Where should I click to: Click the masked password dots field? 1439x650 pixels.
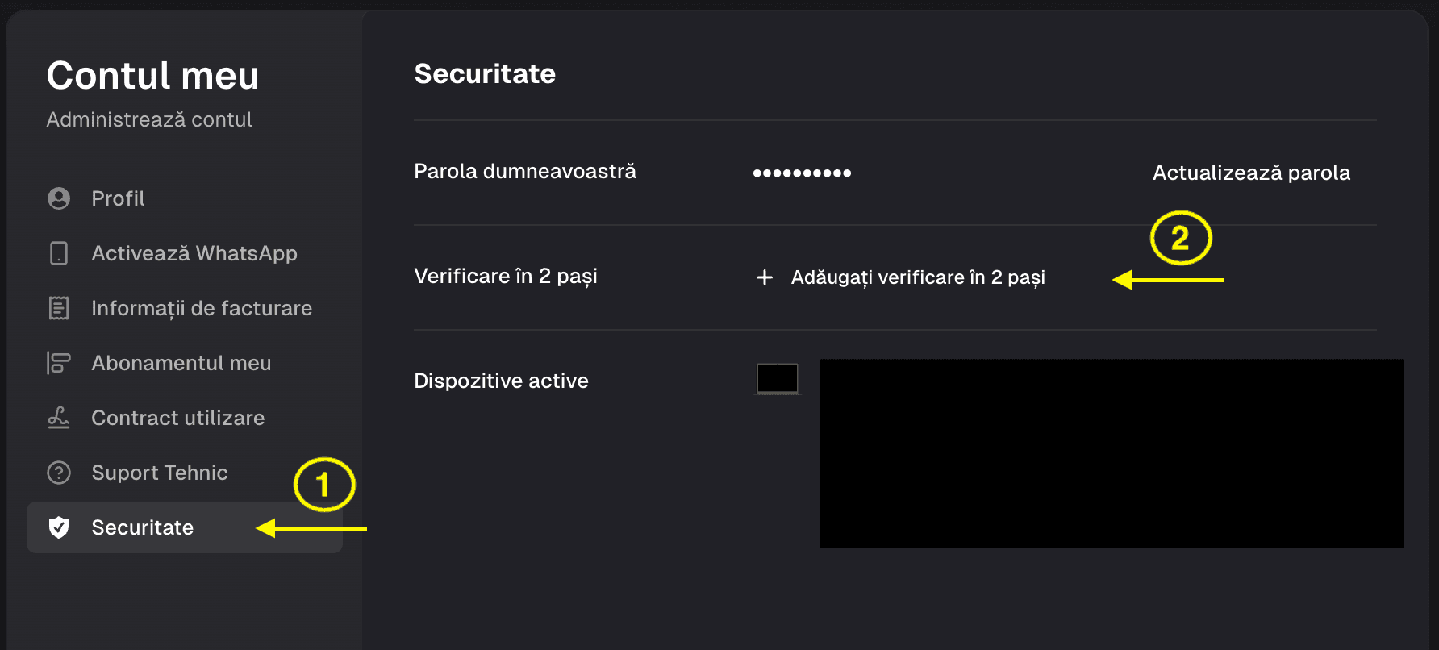tap(802, 173)
